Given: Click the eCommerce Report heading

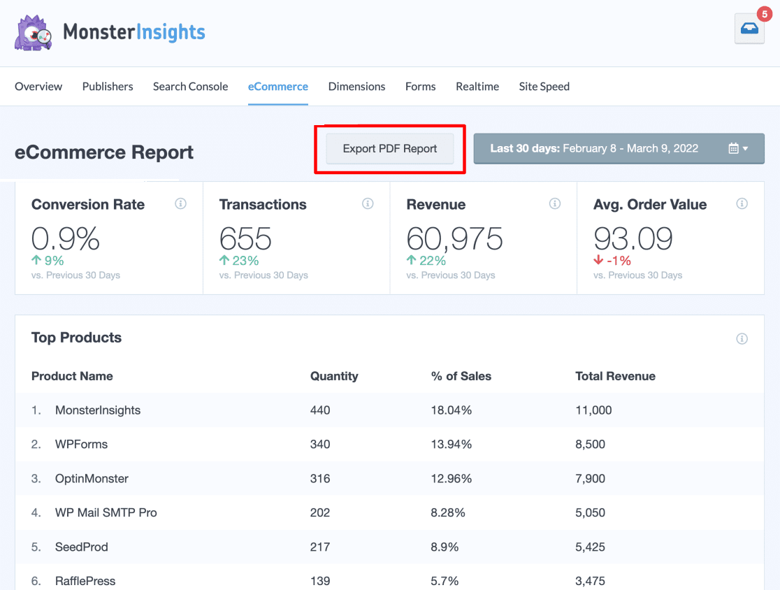Looking at the screenshot, I should point(104,152).
